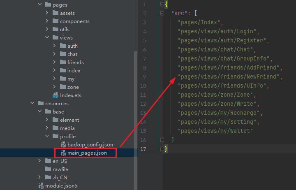This screenshot has height=190, width=296.
Task: Collapse the views folder chevron
Action: click(x=47, y=37)
